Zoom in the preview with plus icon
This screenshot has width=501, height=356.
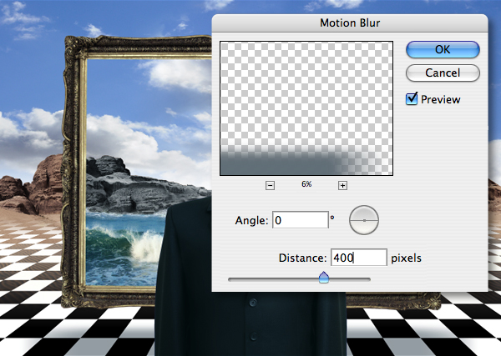(342, 185)
